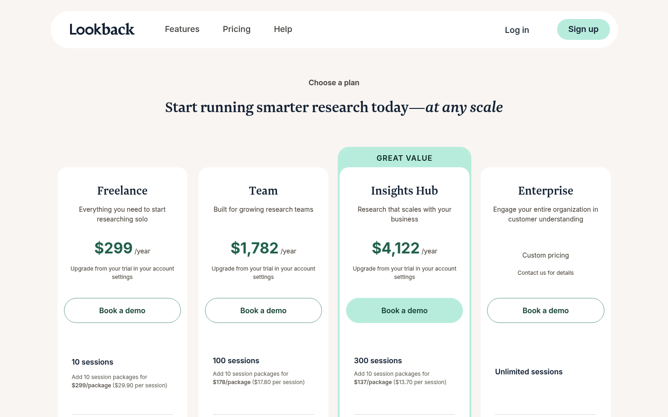Book a demo for Enterprise plan
Image resolution: width=668 pixels, height=417 pixels.
point(546,310)
